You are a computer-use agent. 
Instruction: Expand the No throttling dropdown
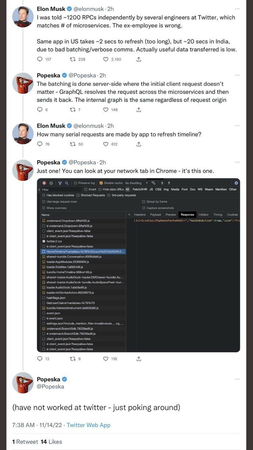137,183
